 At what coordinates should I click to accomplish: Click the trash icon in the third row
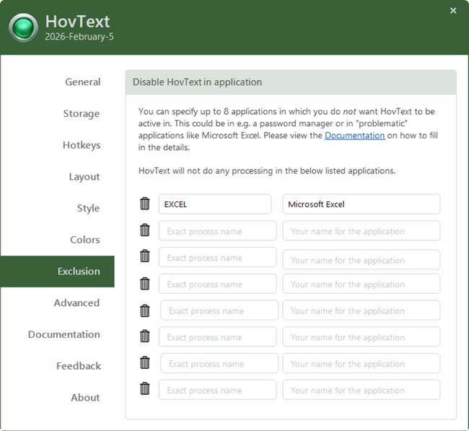click(x=144, y=256)
